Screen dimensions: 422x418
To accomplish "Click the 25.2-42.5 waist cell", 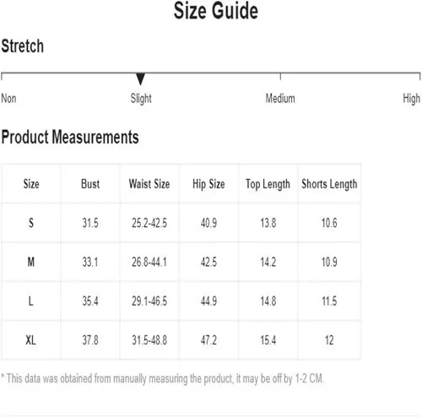I will 149,223.
